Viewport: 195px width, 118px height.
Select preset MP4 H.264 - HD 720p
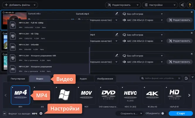(x=48, y=36)
